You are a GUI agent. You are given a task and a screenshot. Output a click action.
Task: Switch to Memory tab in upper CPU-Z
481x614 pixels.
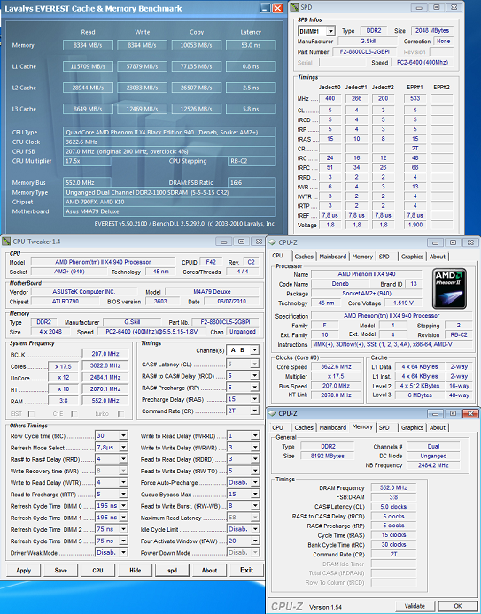[x=362, y=257]
